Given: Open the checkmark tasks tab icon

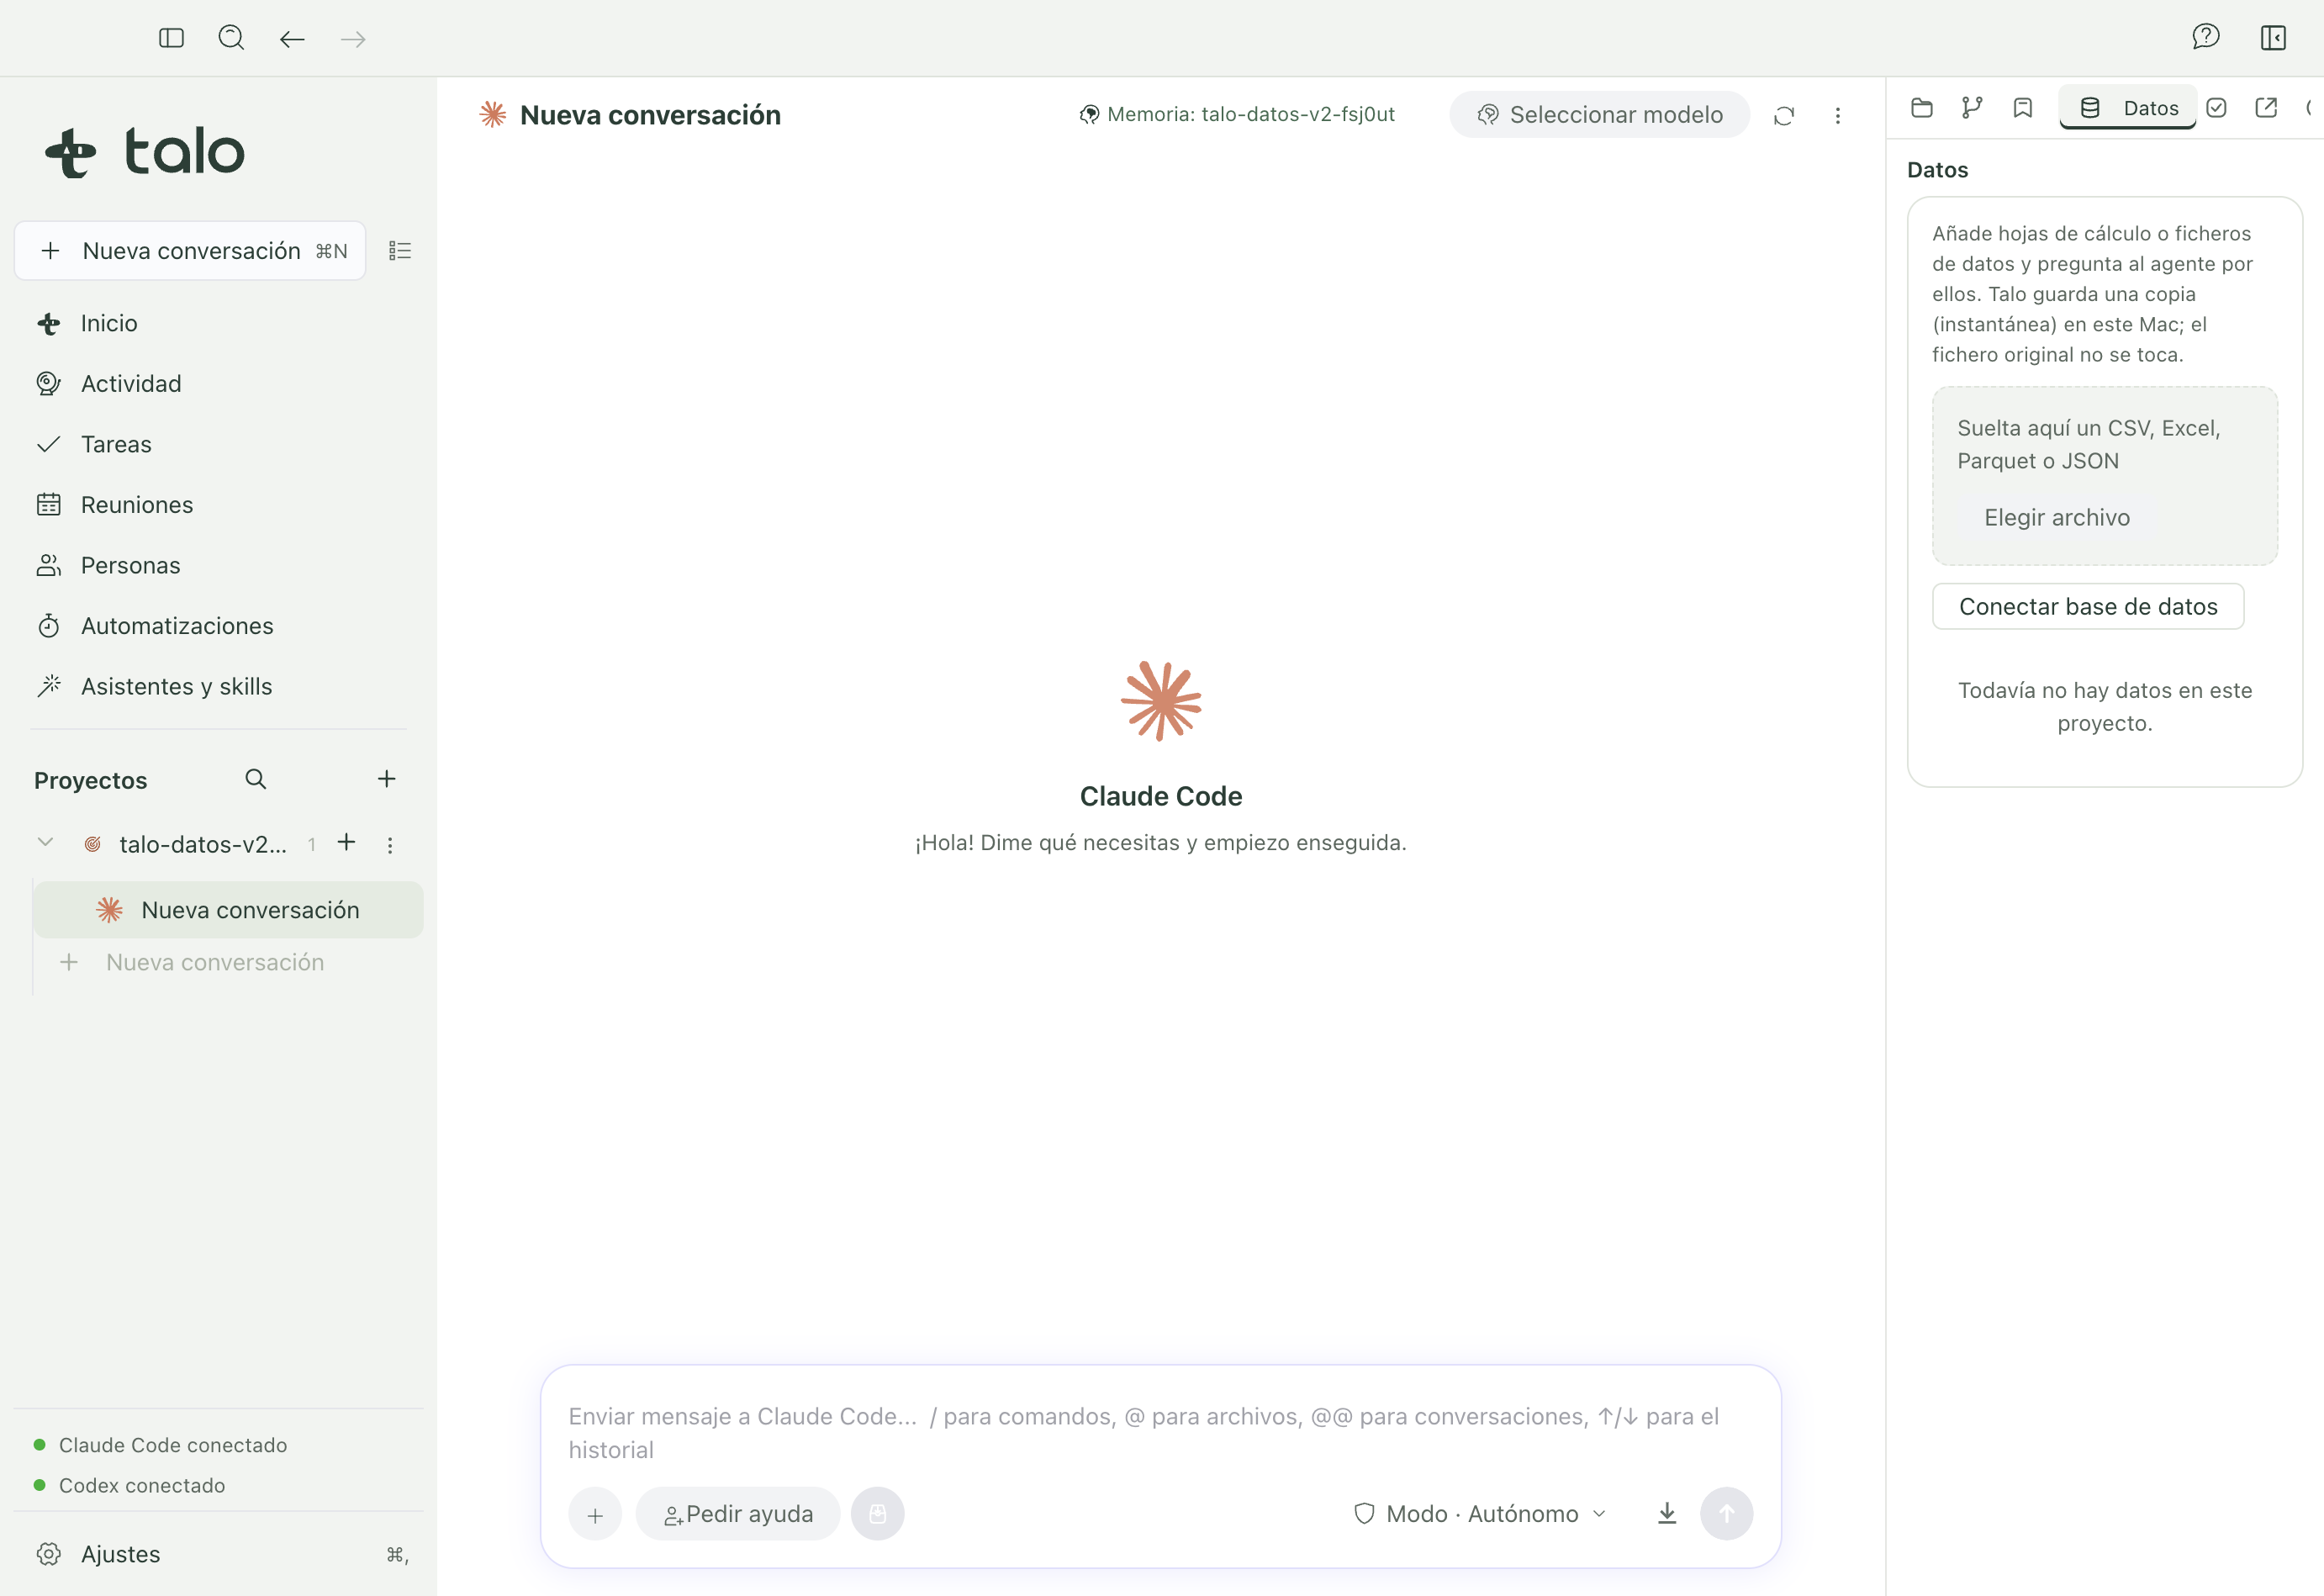Looking at the screenshot, I should click(2216, 108).
